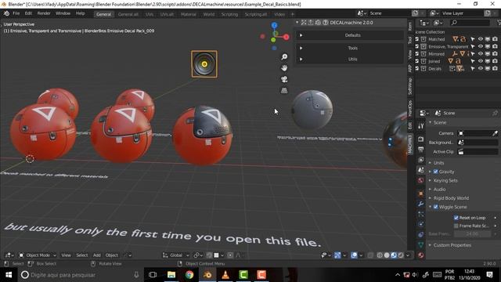This screenshot has height=282, width=501.
Task: Open Object Mode dropdown
Action: click(37, 255)
